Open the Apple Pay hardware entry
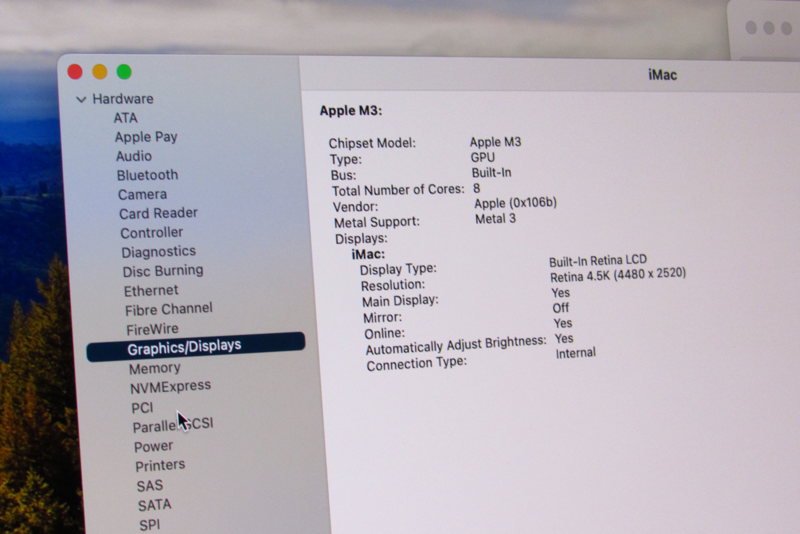This screenshot has height=534, width=800. pyautogui.click(x=146, y=137)
